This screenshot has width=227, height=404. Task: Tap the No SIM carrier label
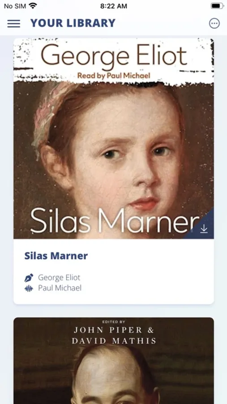pyautogui.click(x=15, y=6)
